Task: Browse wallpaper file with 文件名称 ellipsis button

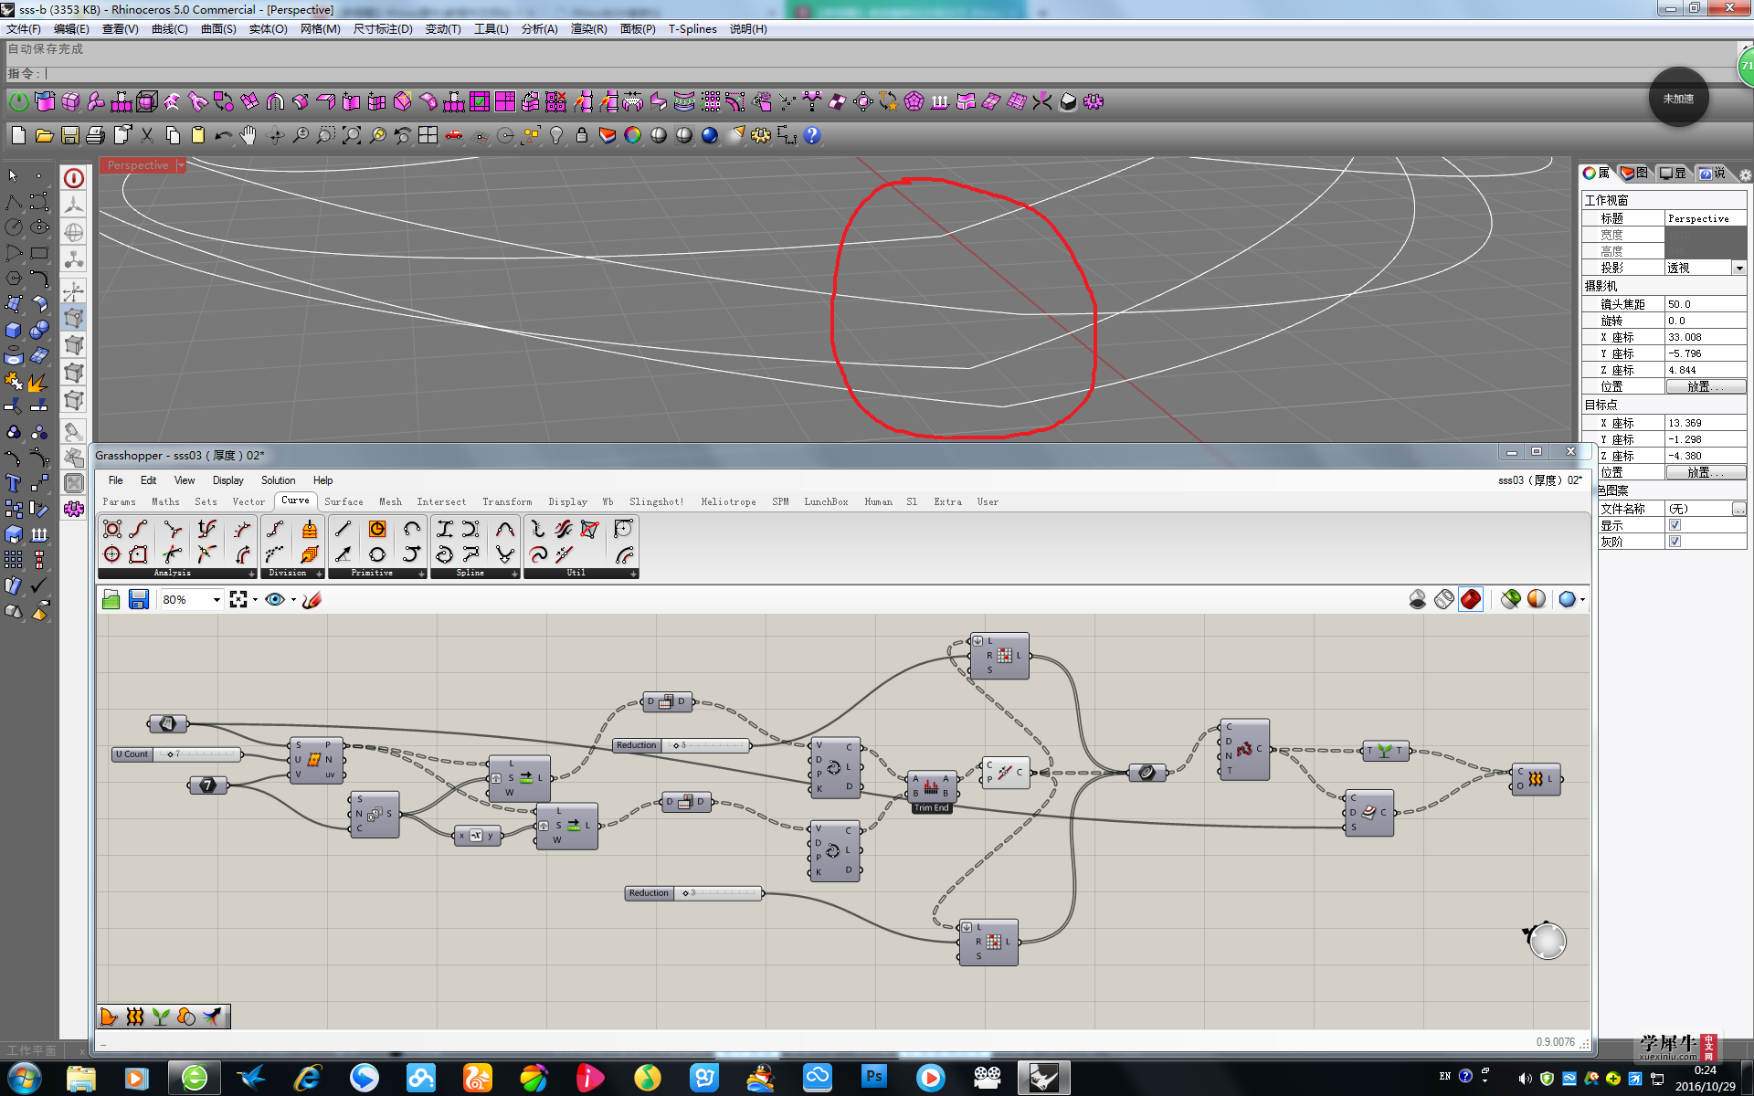Action: coord(1738,509)
